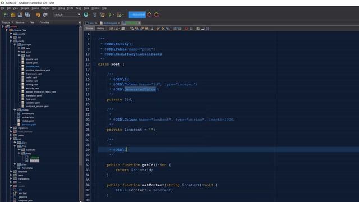Collapse the config folder node
359x202 pixels.
[x=11, y=41]
